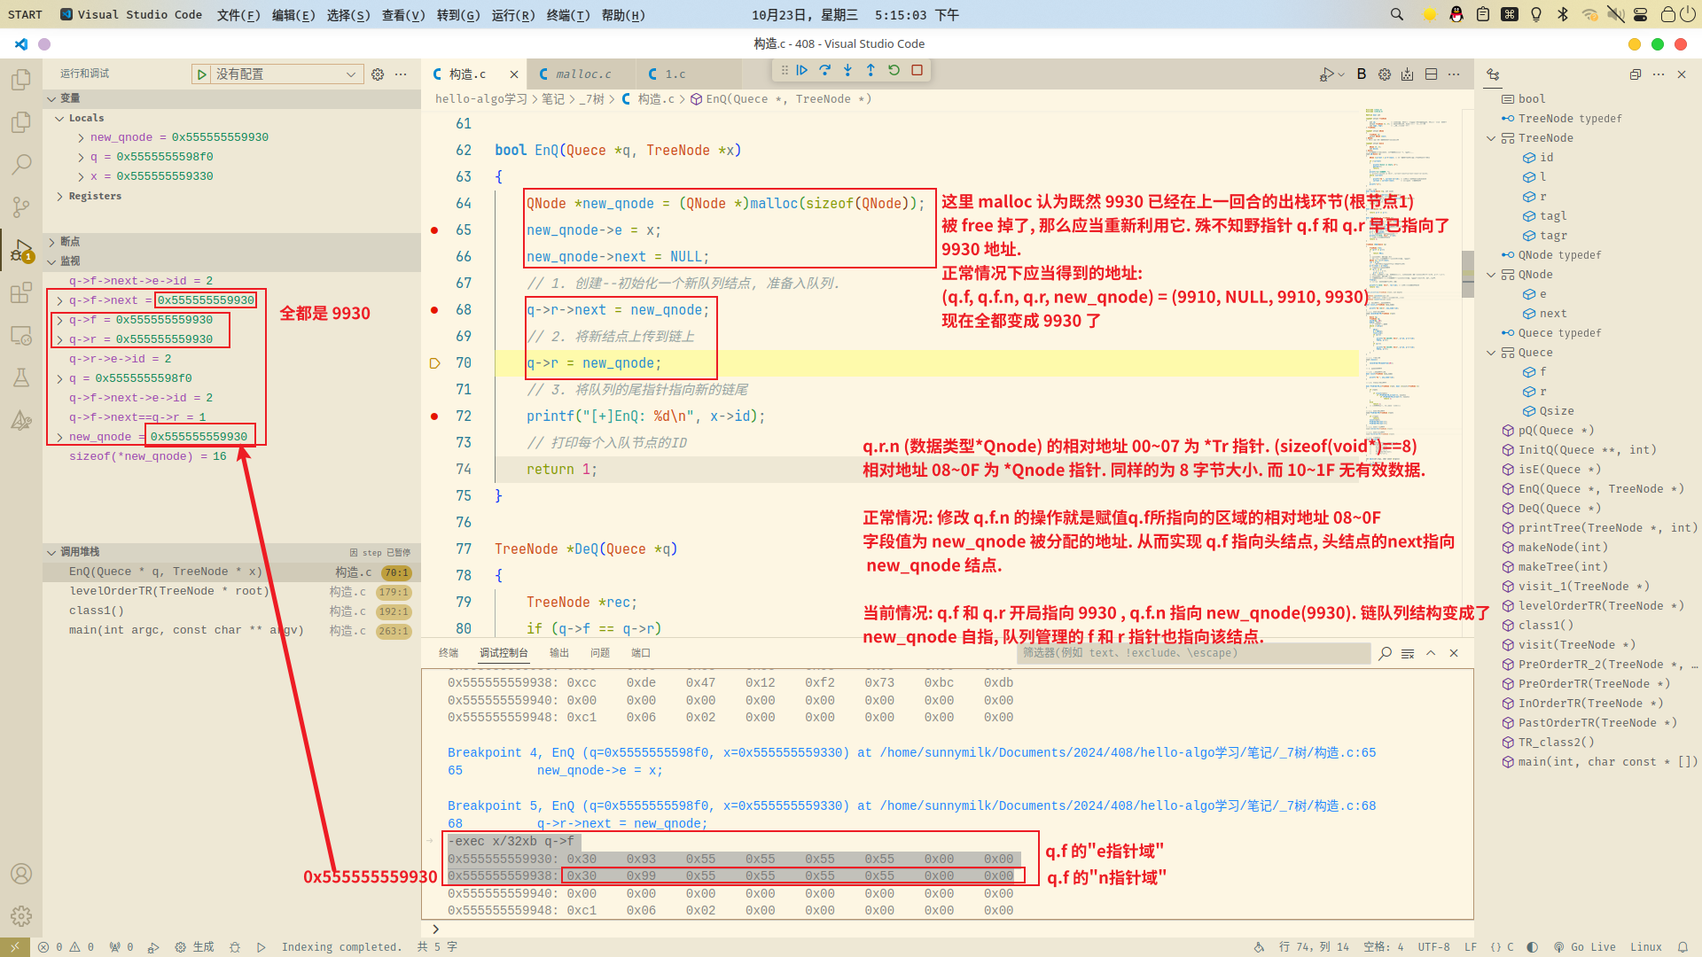Screen dimensions: 1702x957
Task: Open the 运行(R) menu
Action: (x=512, y=15)
